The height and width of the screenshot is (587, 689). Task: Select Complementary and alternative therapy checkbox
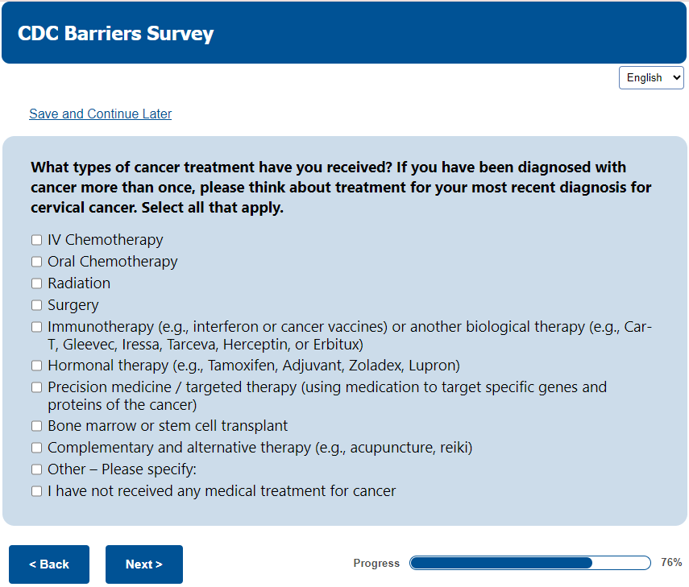tap(36, 448)
